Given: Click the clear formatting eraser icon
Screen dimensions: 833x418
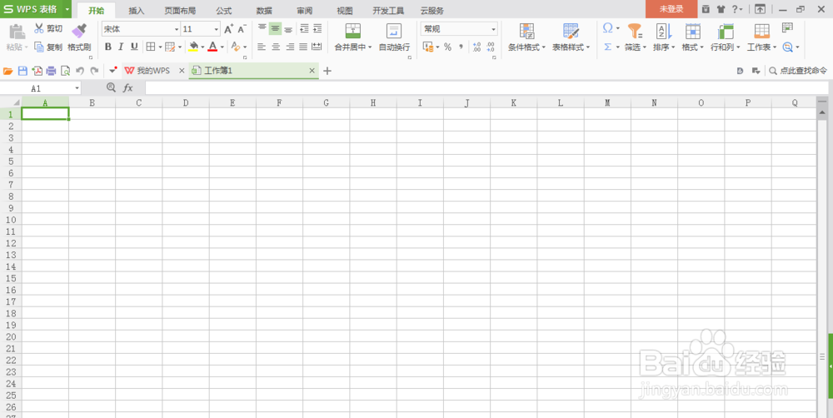Looking at the screenshot, I should 236,47.
